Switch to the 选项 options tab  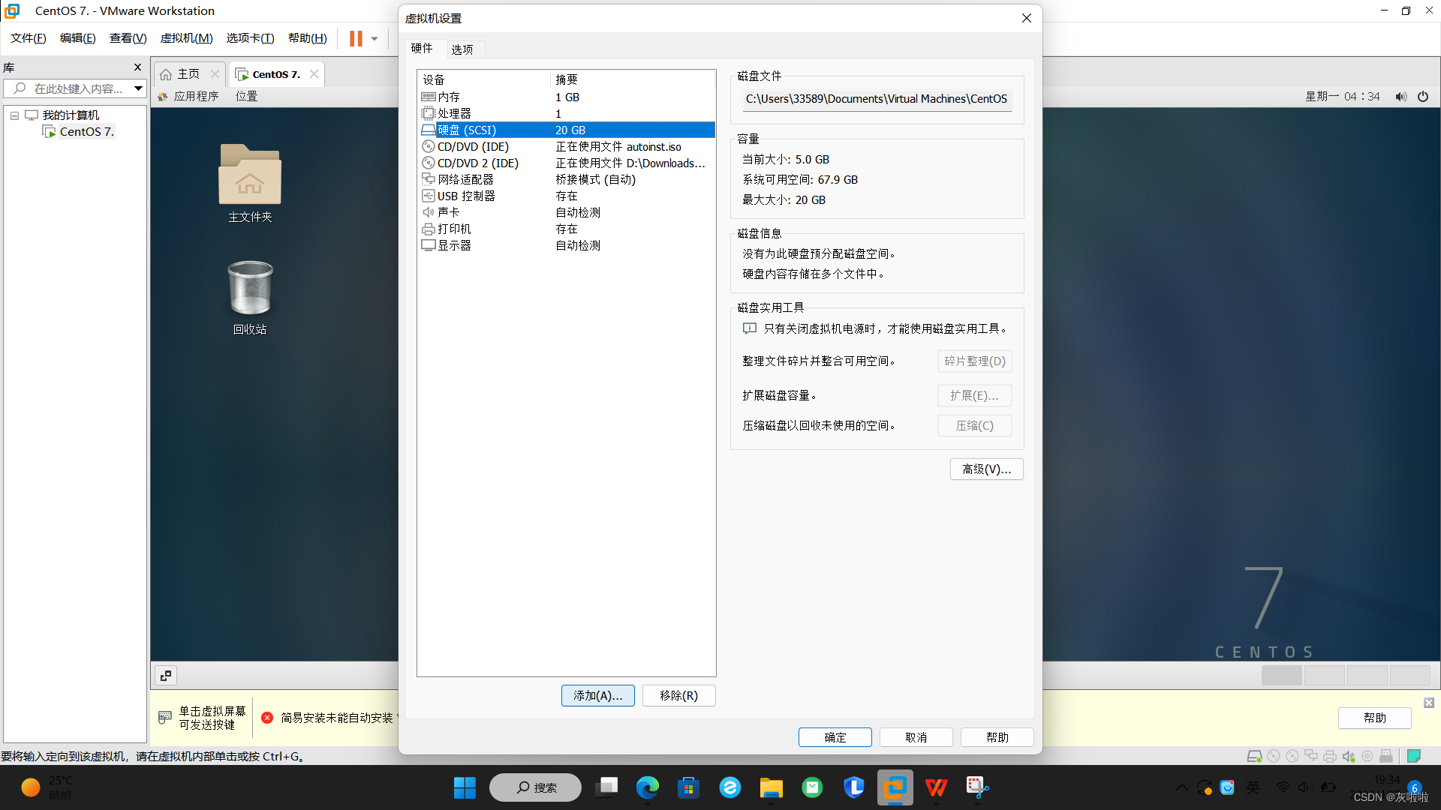pos(462,49)
